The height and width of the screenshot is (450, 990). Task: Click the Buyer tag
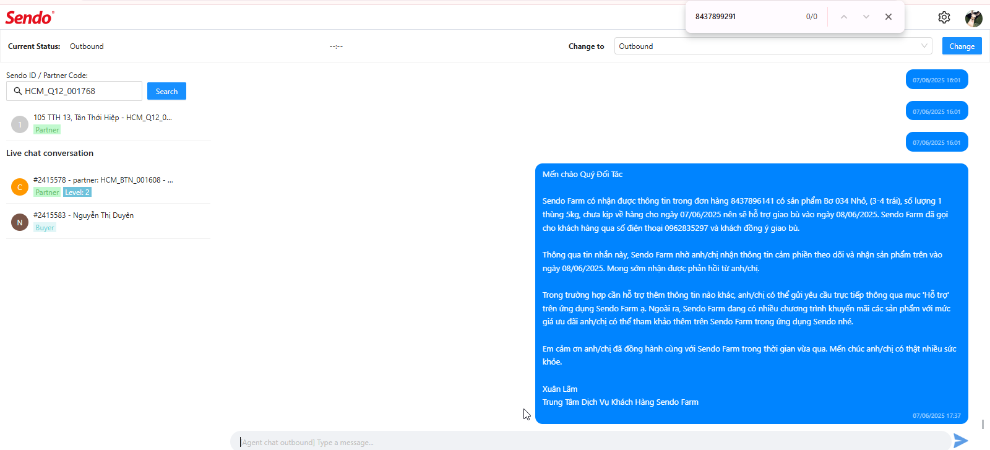click(x=45, y=228)
